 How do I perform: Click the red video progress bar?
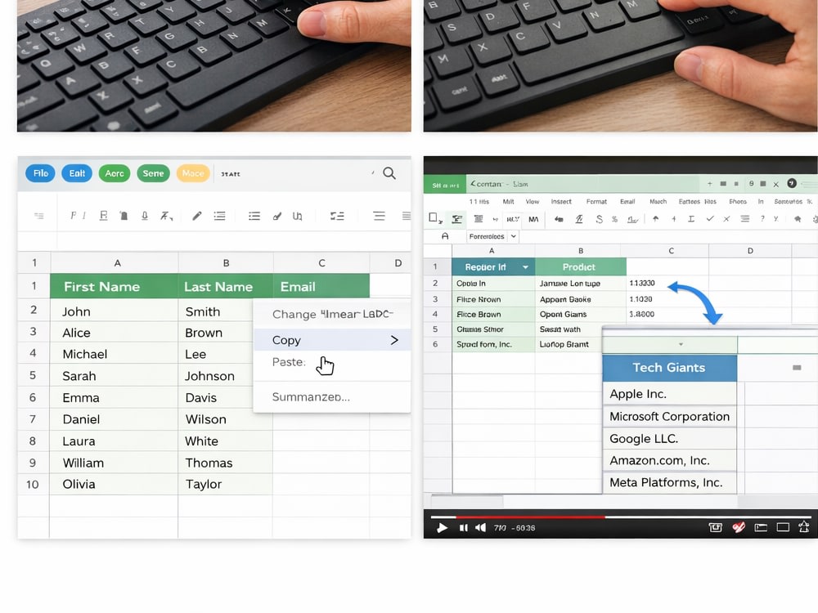[x=530, y=517]
